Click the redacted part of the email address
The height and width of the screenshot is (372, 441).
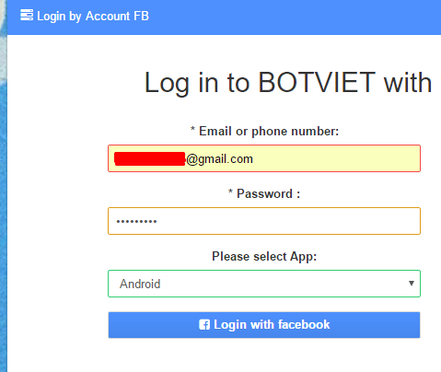pyautogui.click(x=150, y=158)
